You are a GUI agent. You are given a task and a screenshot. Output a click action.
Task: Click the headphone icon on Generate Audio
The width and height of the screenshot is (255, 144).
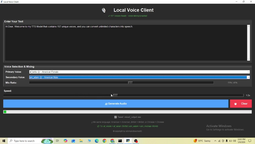point(106,104)
